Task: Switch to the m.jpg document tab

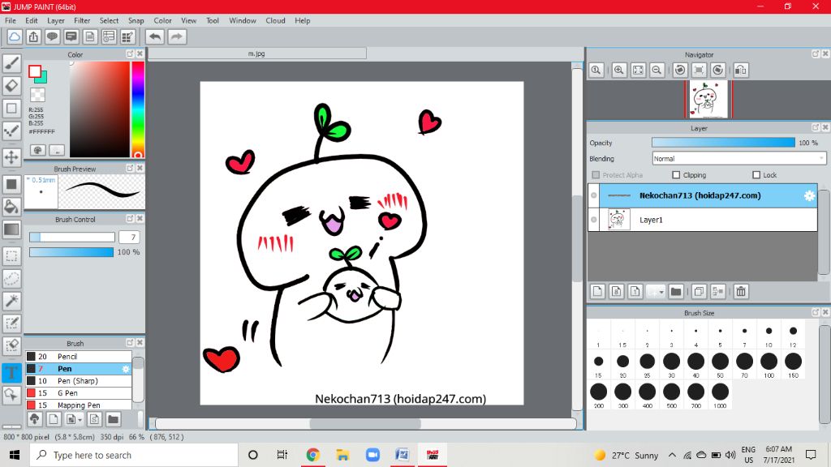Action: [256, 54]
